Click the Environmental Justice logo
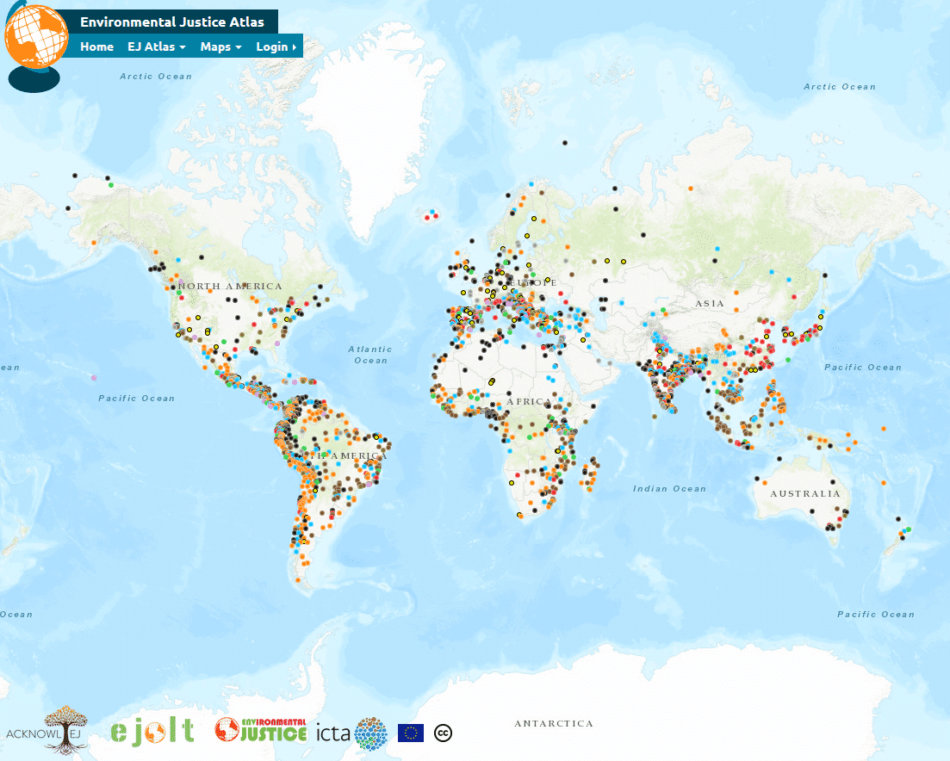950x761 pixels. [261, 730]
